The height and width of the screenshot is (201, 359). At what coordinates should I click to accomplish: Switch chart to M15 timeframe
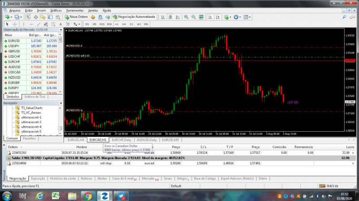click(102, 24)
